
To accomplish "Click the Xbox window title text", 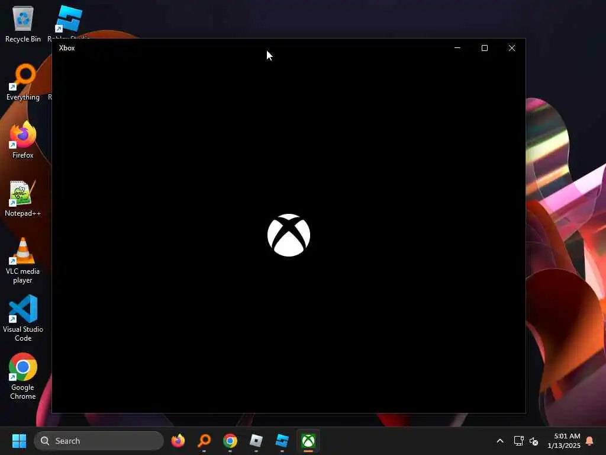I will 67,48.
